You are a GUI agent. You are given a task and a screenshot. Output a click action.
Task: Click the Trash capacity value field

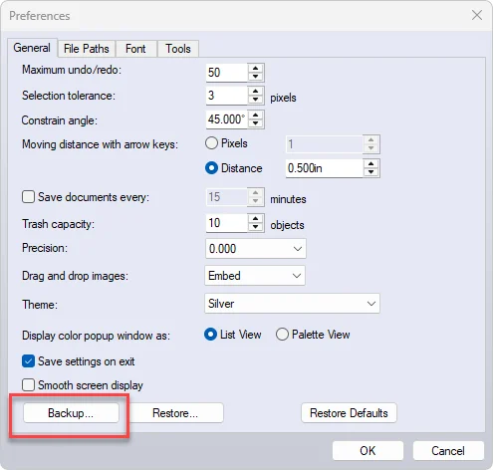tap(227, 223)
